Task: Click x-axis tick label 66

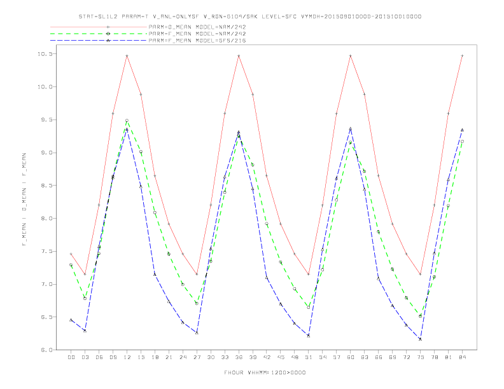Action: tap(379, 357)
